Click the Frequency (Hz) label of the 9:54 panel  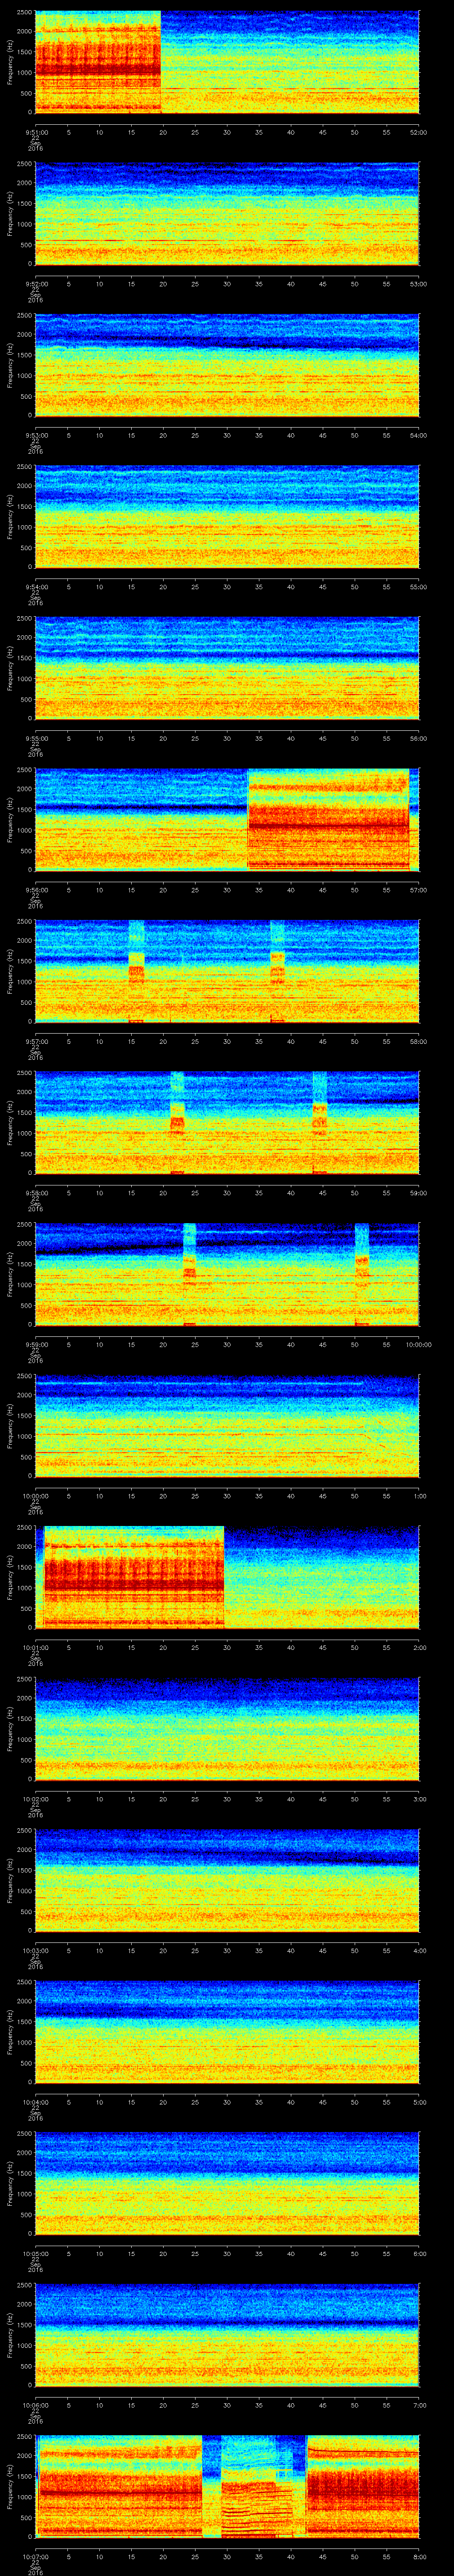(x=11, y=516)
